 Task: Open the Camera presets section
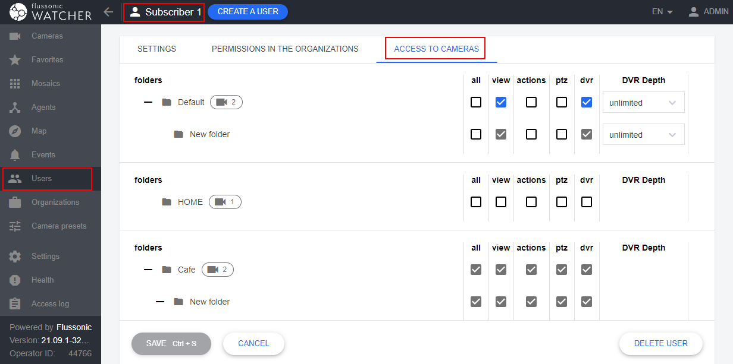(58, 226)
